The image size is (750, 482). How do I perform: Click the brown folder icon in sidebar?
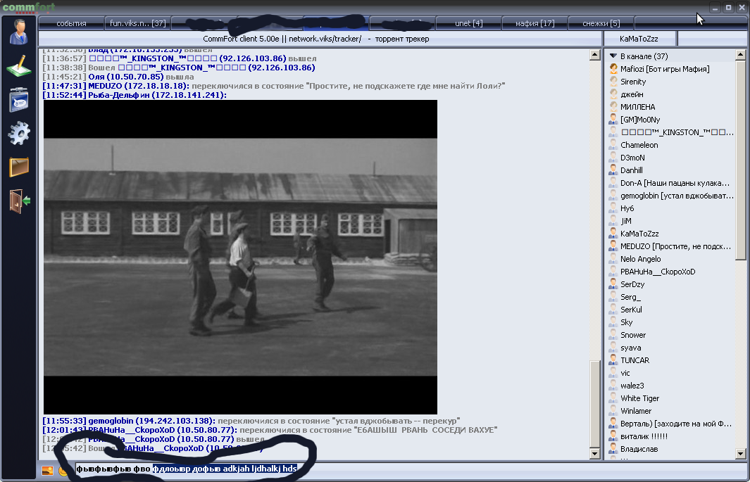coord(19,167)
